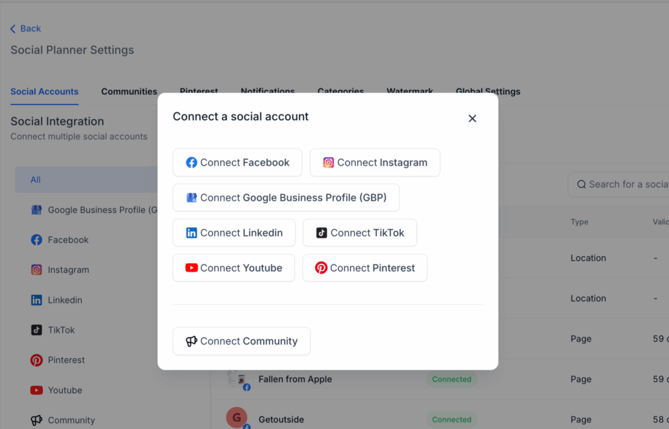Click the Connect Youtube button
The width and height of the screenshot is (669, 429).
tap(234, 268)
